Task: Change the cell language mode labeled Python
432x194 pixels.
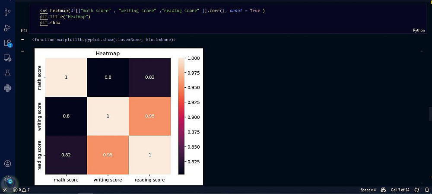Action: [x=419, y=30]
